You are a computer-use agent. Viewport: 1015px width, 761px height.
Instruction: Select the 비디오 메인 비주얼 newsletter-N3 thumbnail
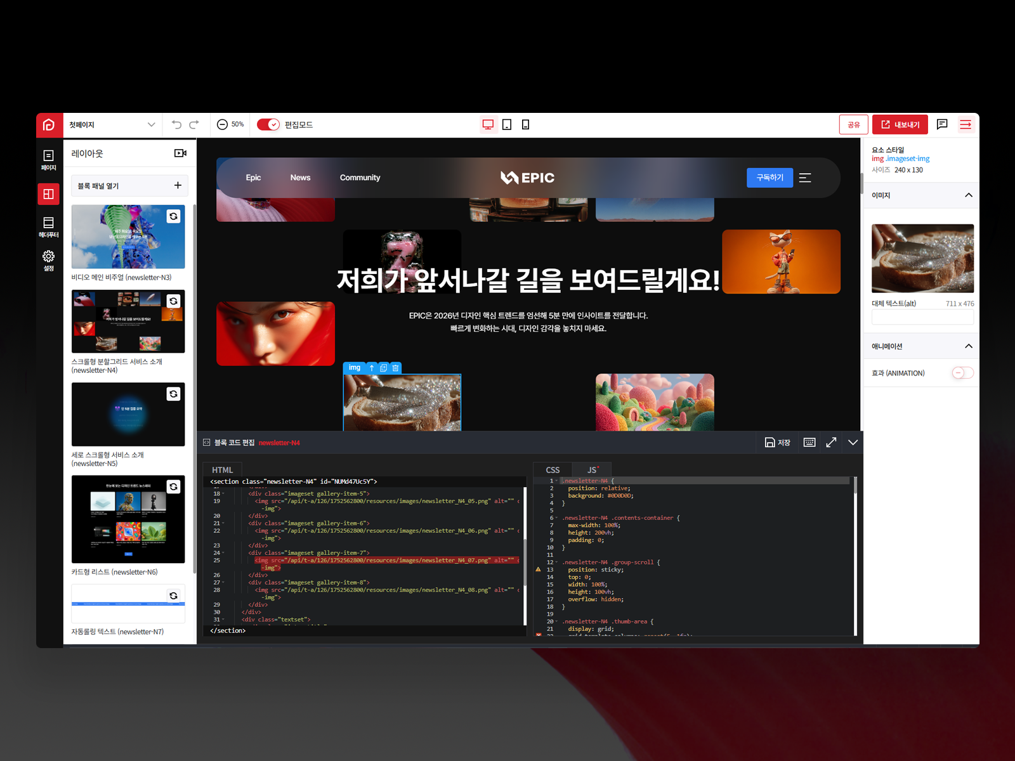pos(128,237)
